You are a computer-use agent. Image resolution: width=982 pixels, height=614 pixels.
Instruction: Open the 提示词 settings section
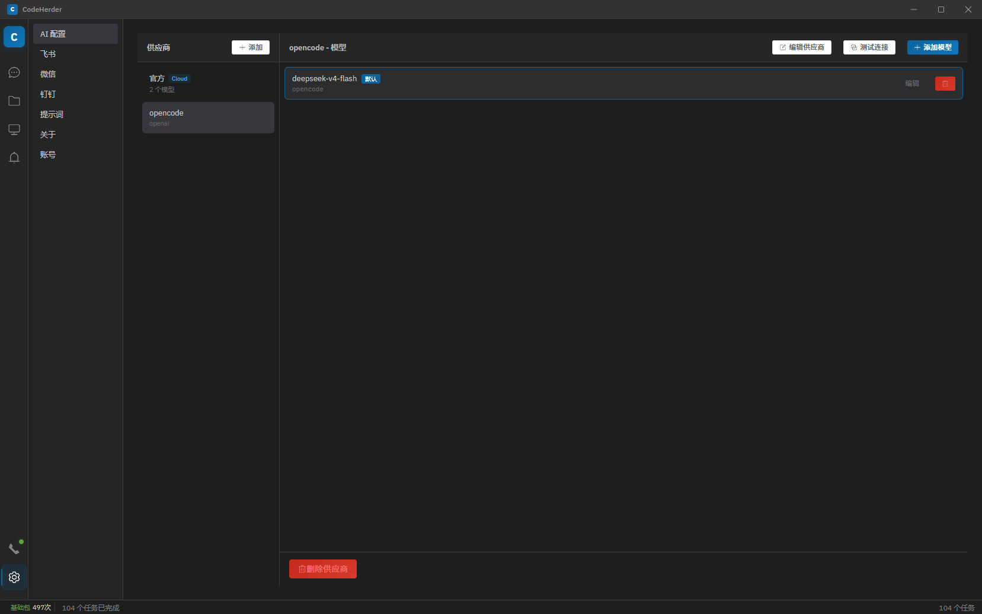(x=75, y=114)
